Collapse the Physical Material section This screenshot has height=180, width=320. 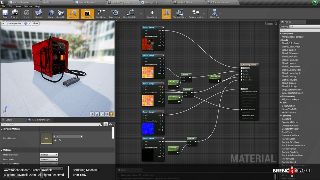tap(2, 129)
